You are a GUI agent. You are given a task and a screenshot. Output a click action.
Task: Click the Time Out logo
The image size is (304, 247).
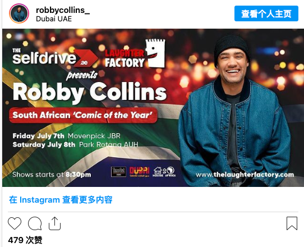[x=118, y=172]
